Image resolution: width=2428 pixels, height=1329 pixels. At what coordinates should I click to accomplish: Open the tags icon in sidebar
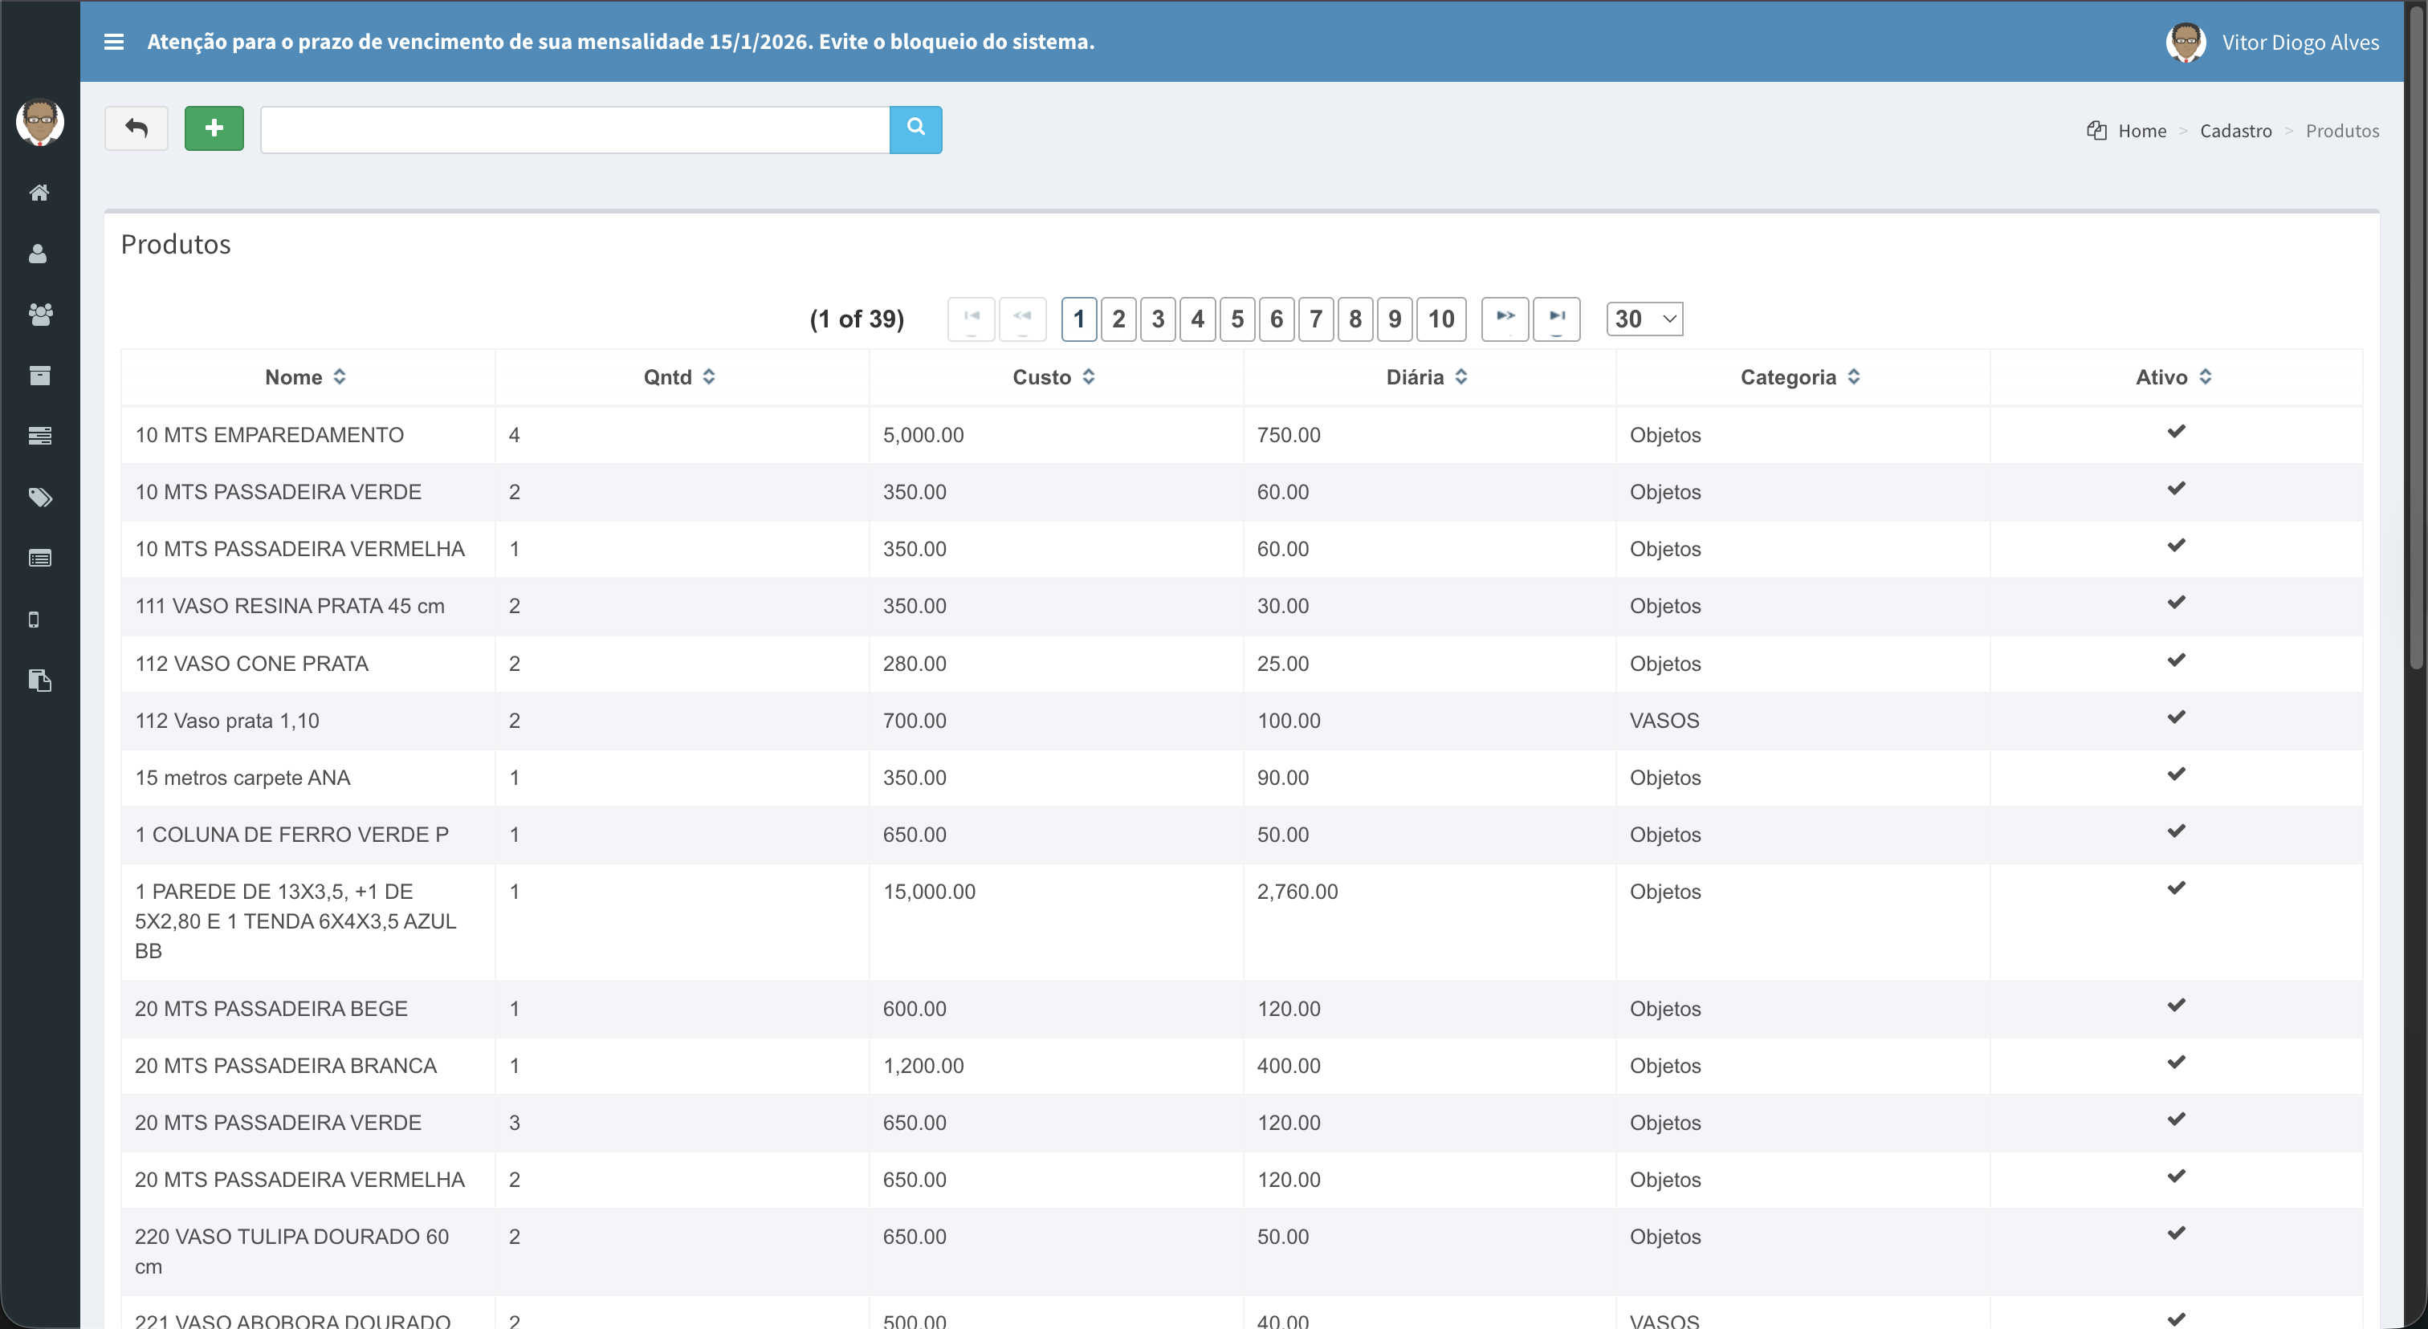(40, 498)
